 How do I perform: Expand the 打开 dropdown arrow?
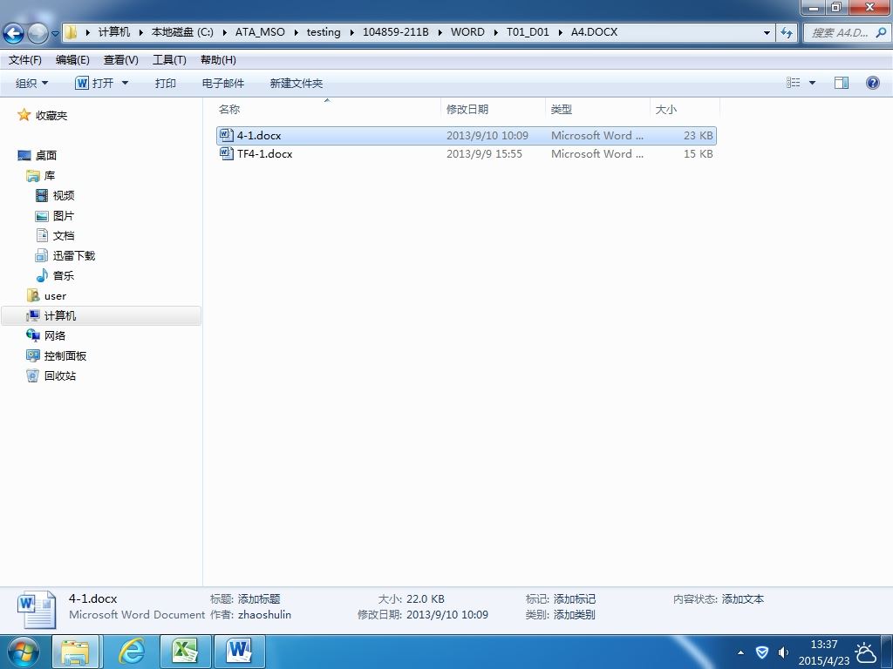tap(125, 83)
